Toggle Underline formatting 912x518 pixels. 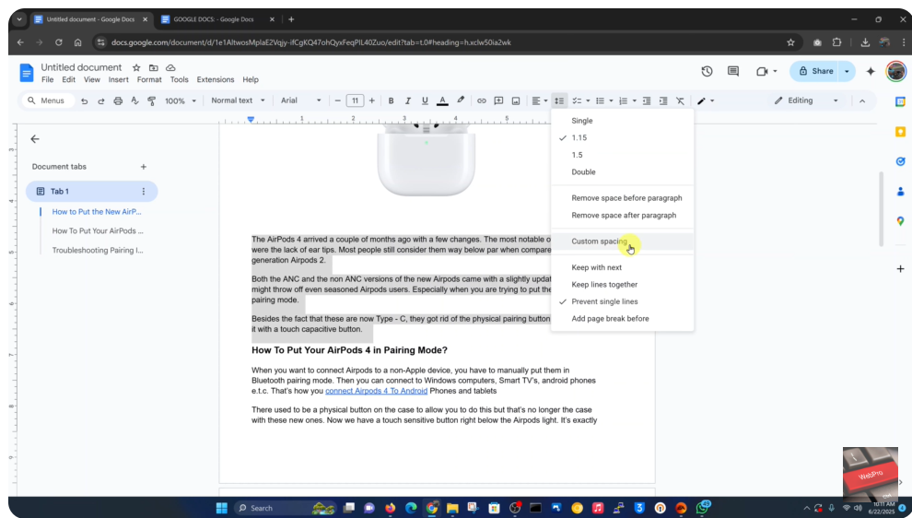coord(425,100)
